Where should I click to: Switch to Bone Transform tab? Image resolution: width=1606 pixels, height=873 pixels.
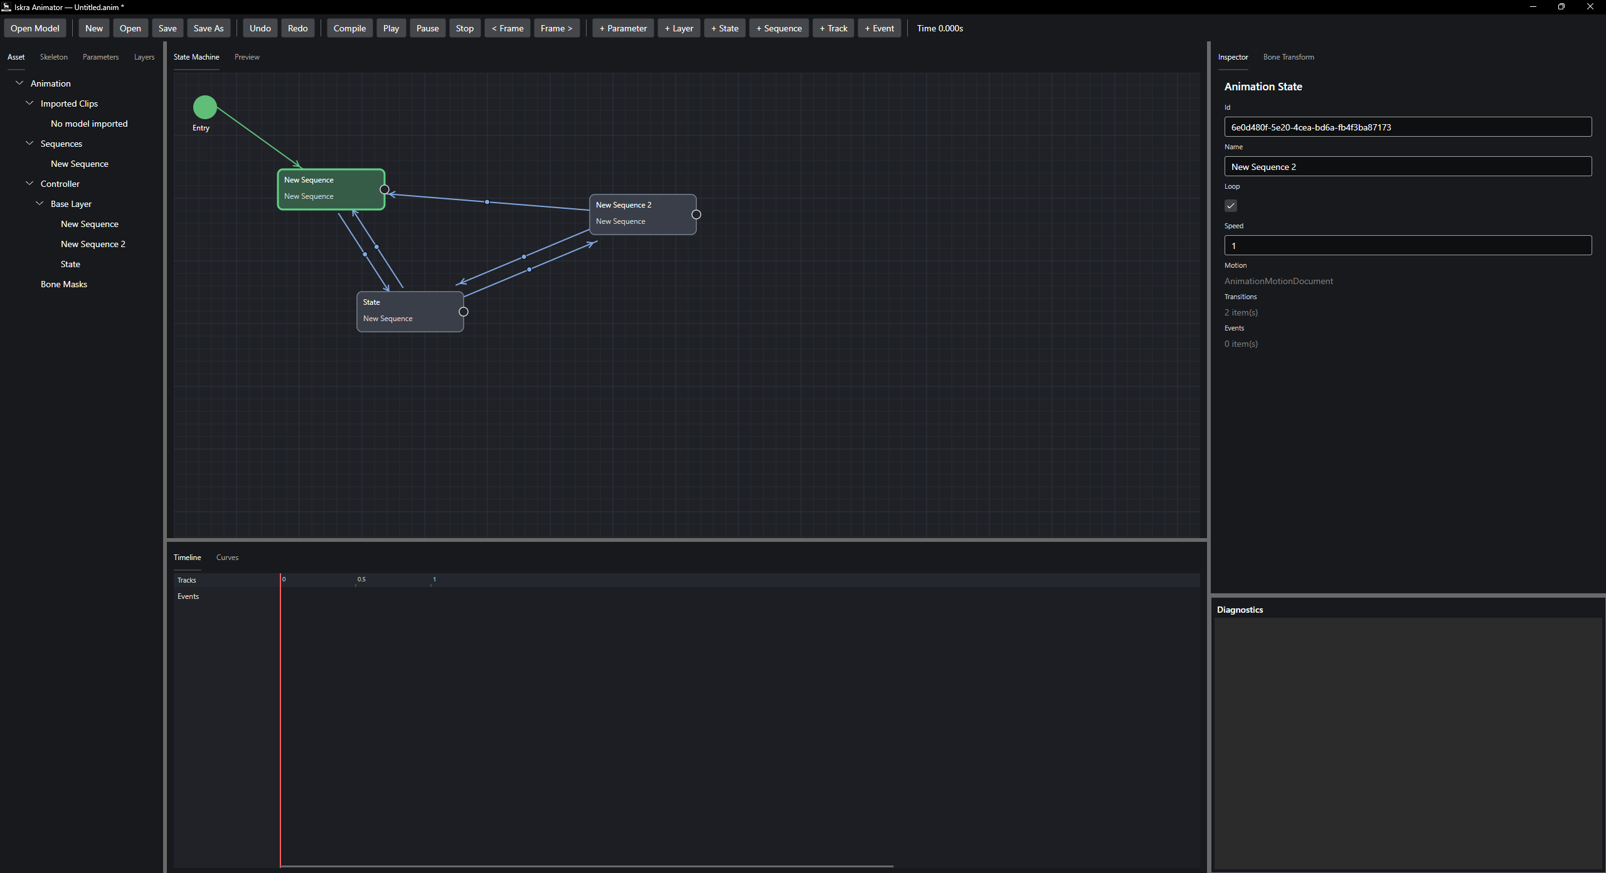click(1289, 57)
